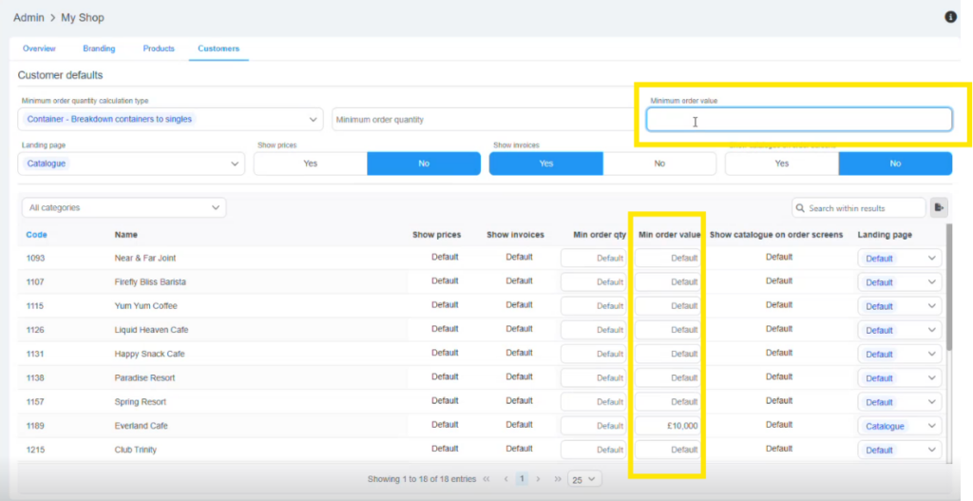
Task: Click the Name column header
Action: coord(126,235)
